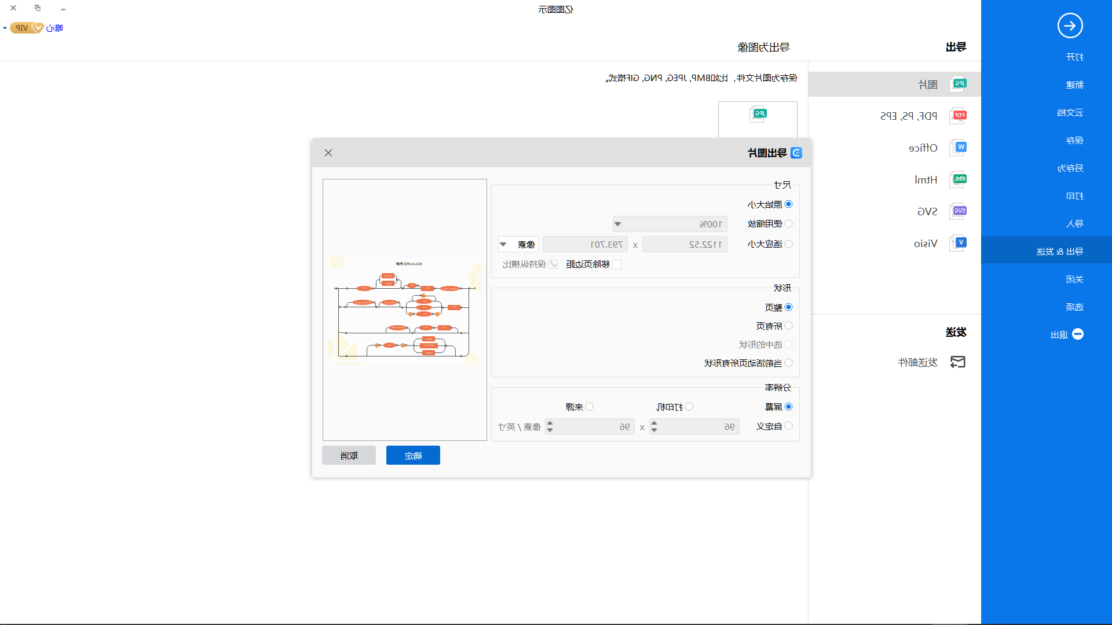Open 选项 in the sidebar
The height and width of the screenshot is (625, 1112).
(1074, 307)
